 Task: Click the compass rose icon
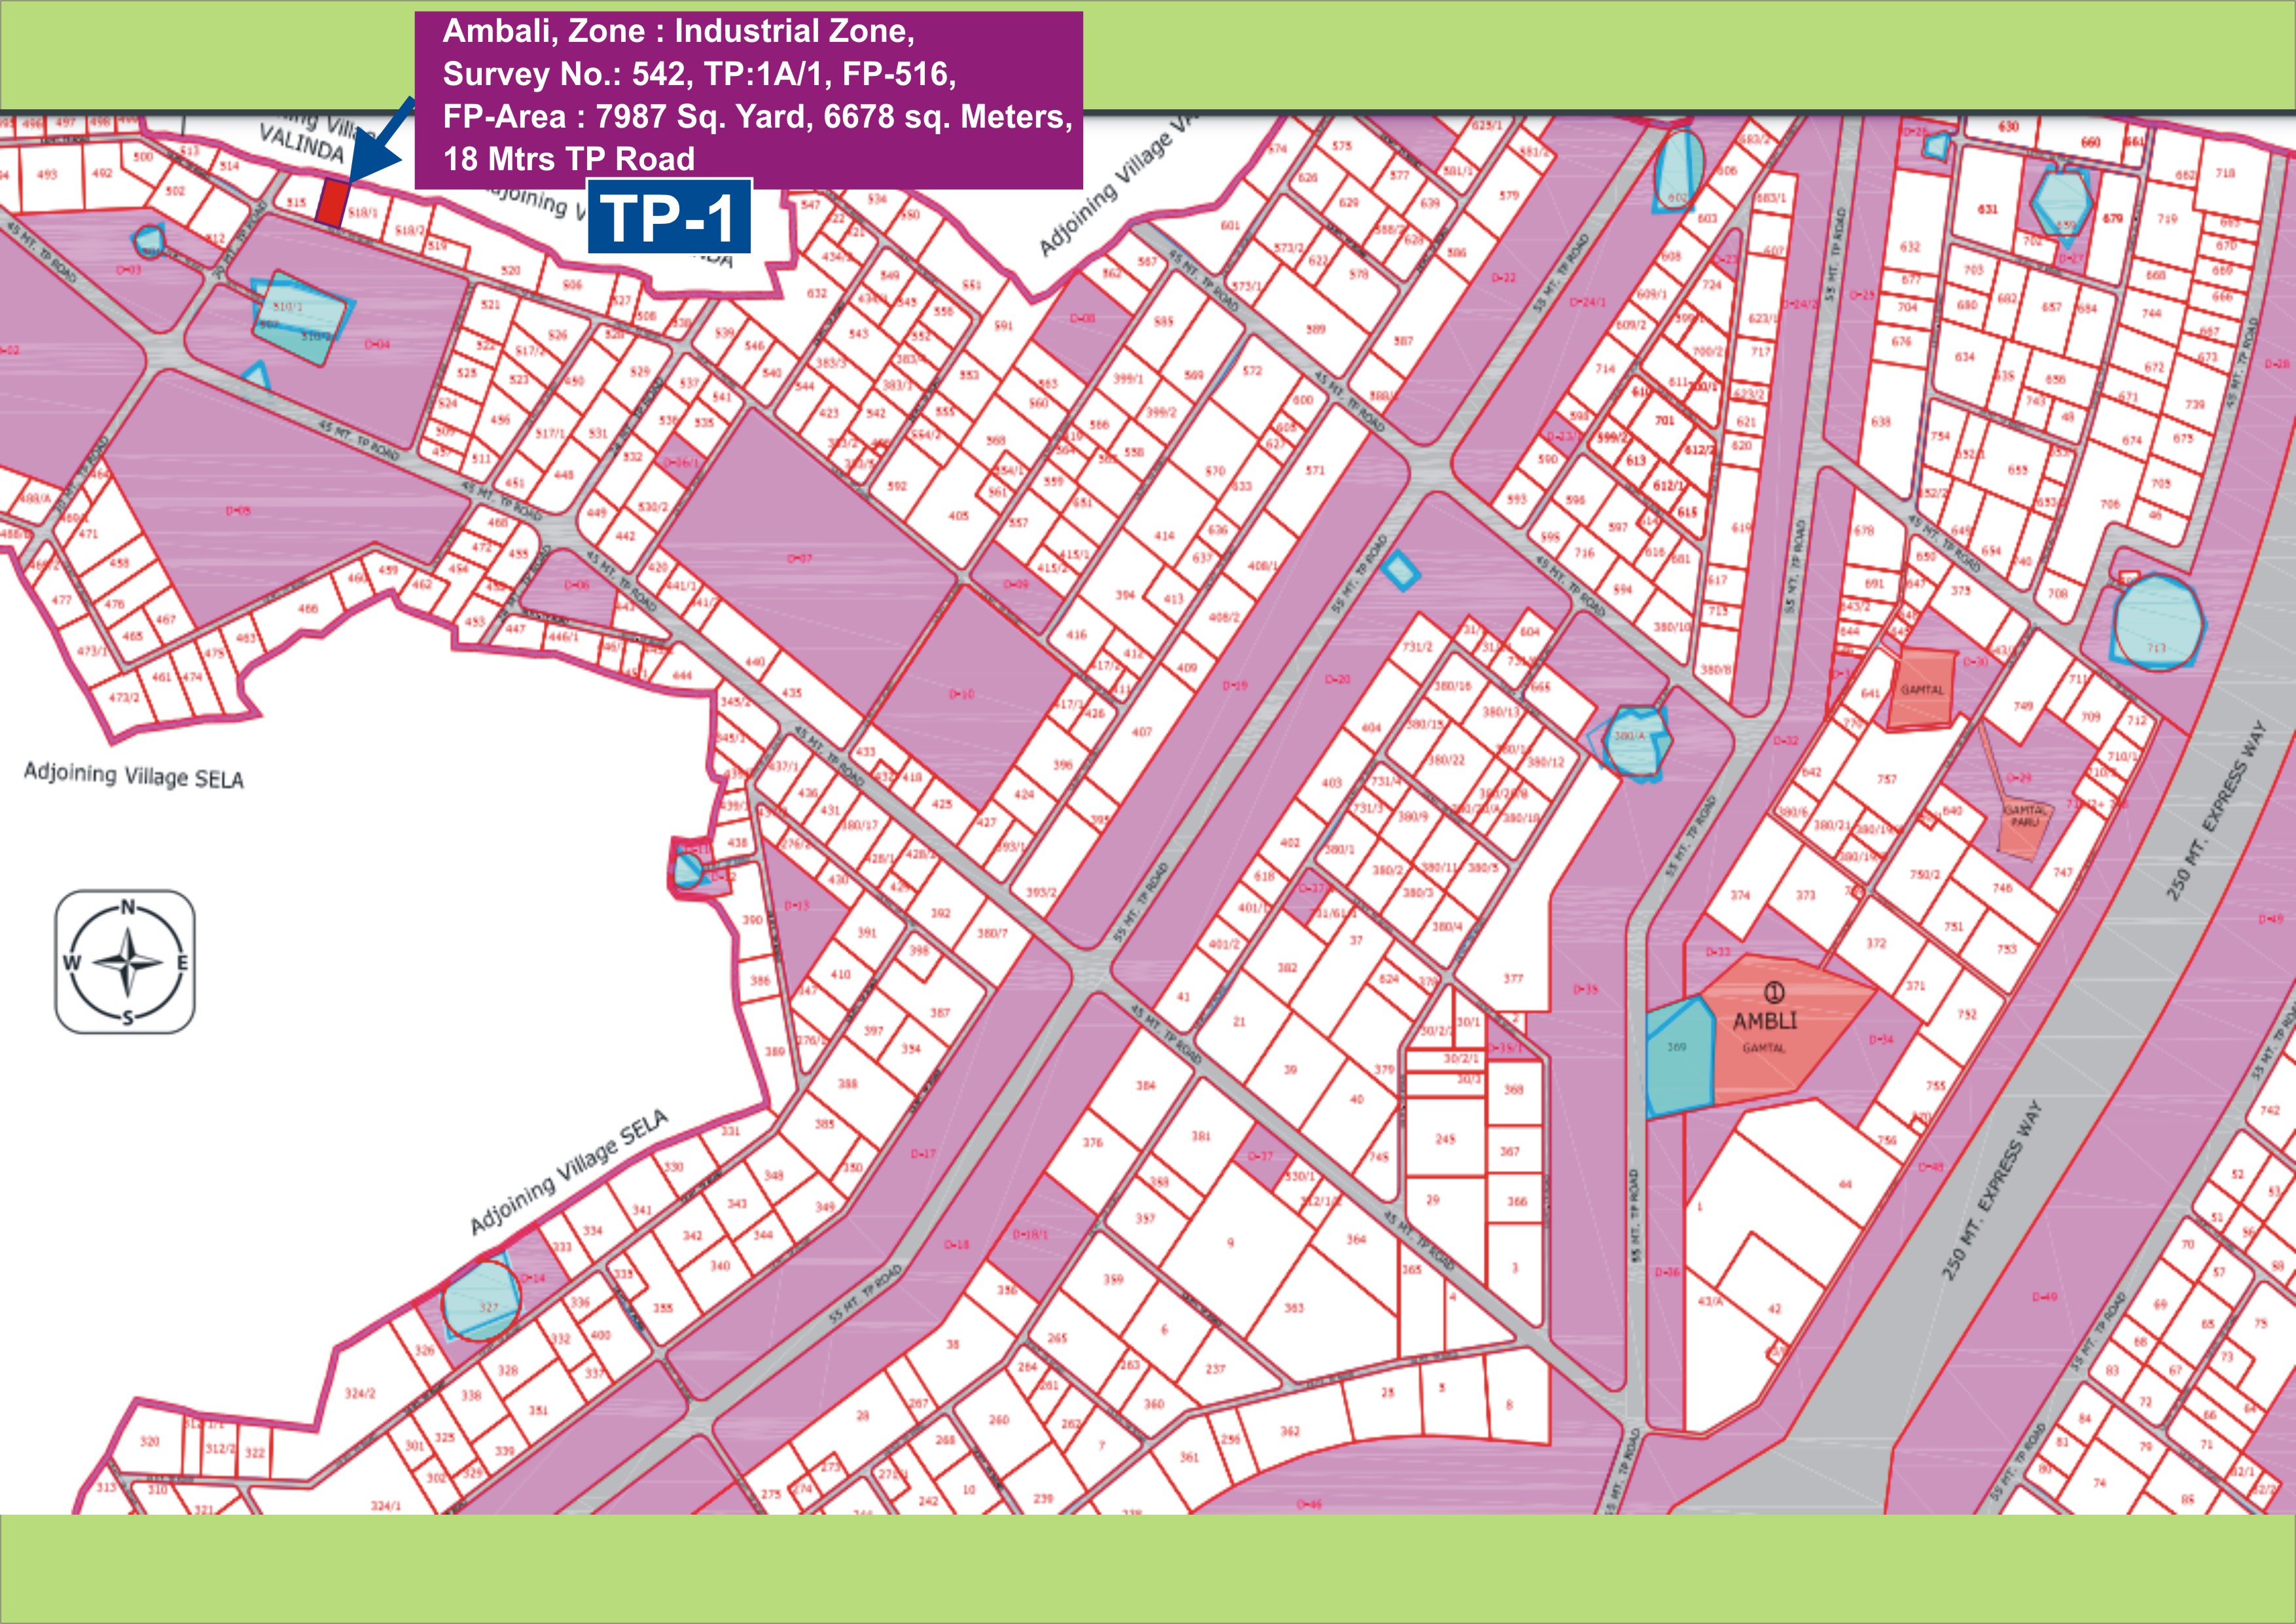(125, 962)
